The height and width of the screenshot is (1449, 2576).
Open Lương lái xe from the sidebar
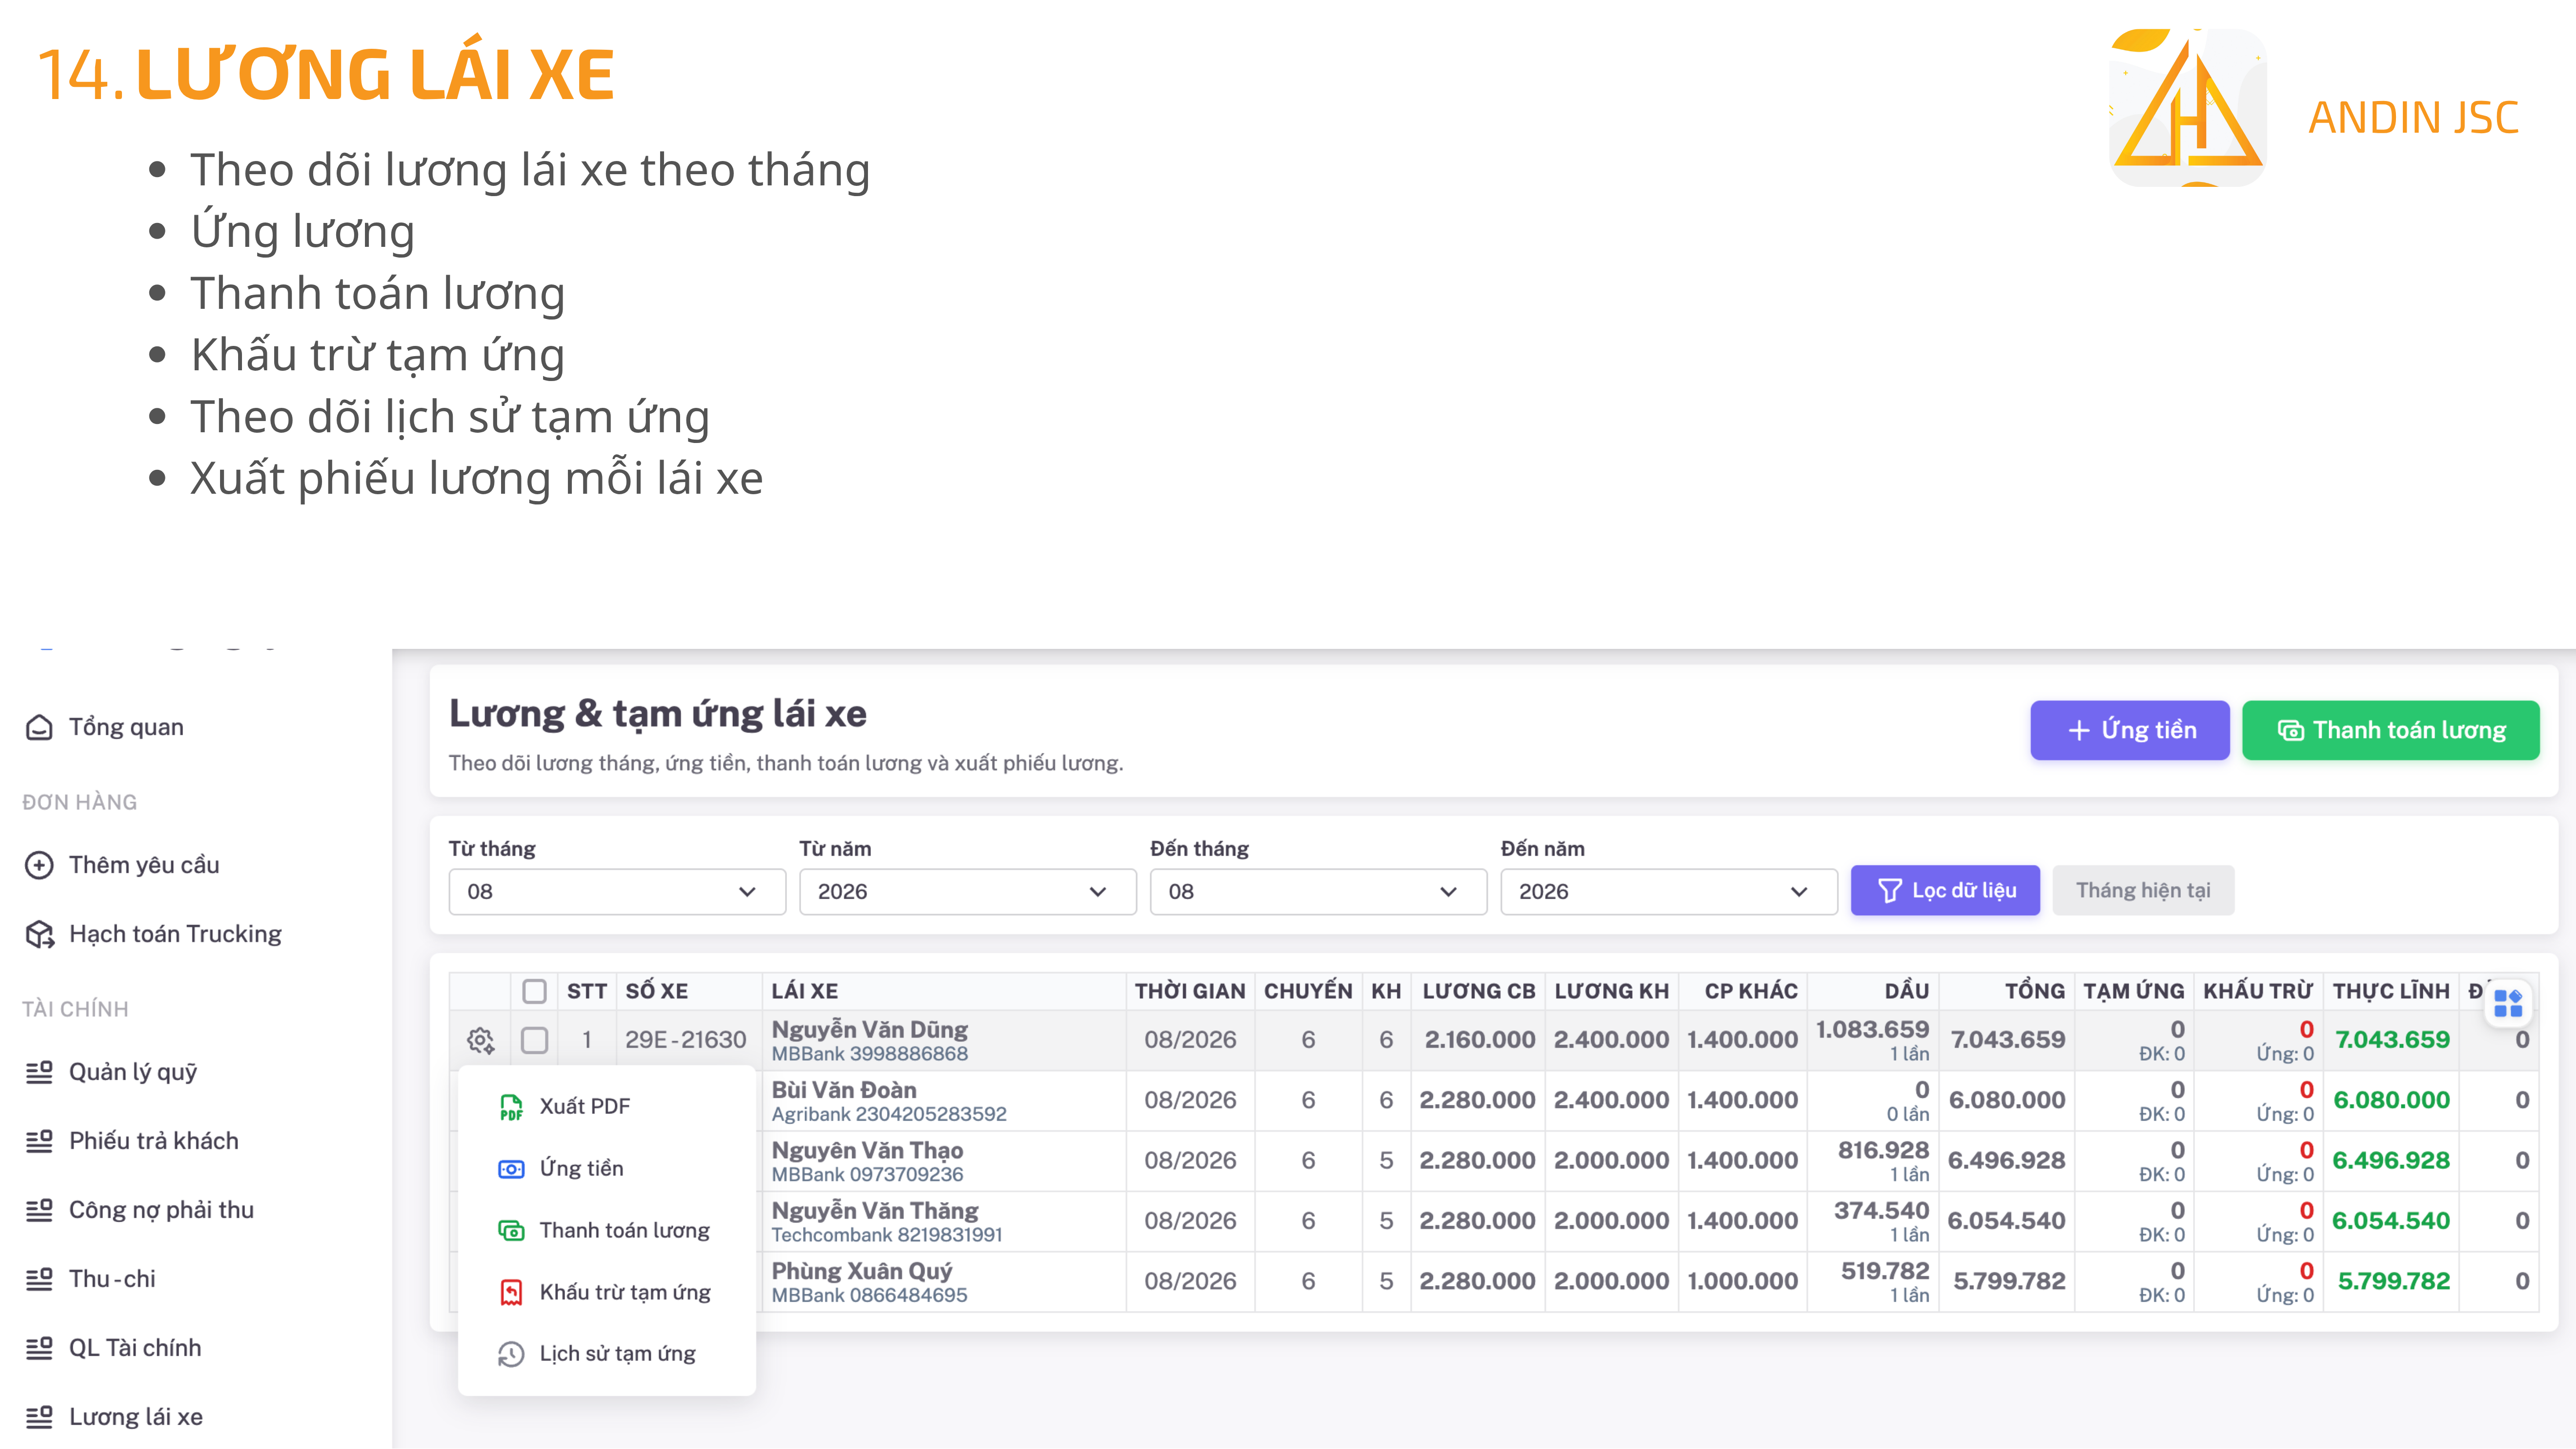pos(136,1417)
